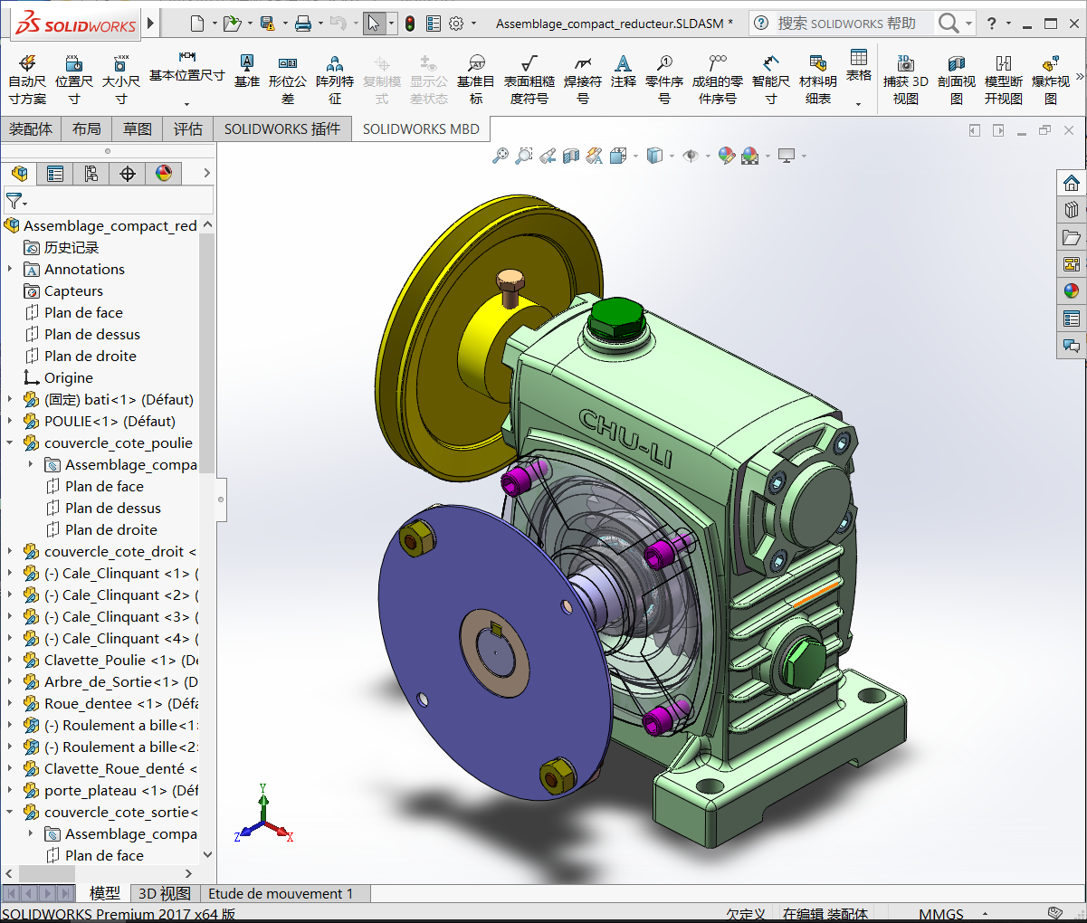Open the Assembly (装配体) tab
The width and height of the screenshot is (1087, 923).
click(x=31, y=128)
